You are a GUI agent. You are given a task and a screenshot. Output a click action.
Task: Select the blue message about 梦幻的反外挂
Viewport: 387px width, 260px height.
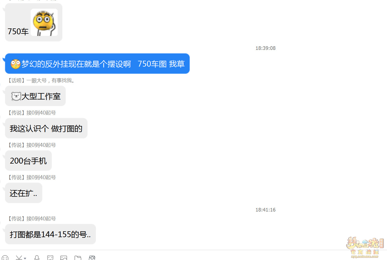[x=97, y=64]
